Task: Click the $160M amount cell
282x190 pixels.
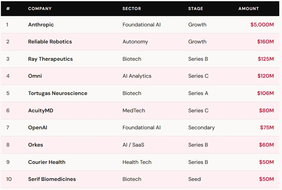Action: point(265,42)
